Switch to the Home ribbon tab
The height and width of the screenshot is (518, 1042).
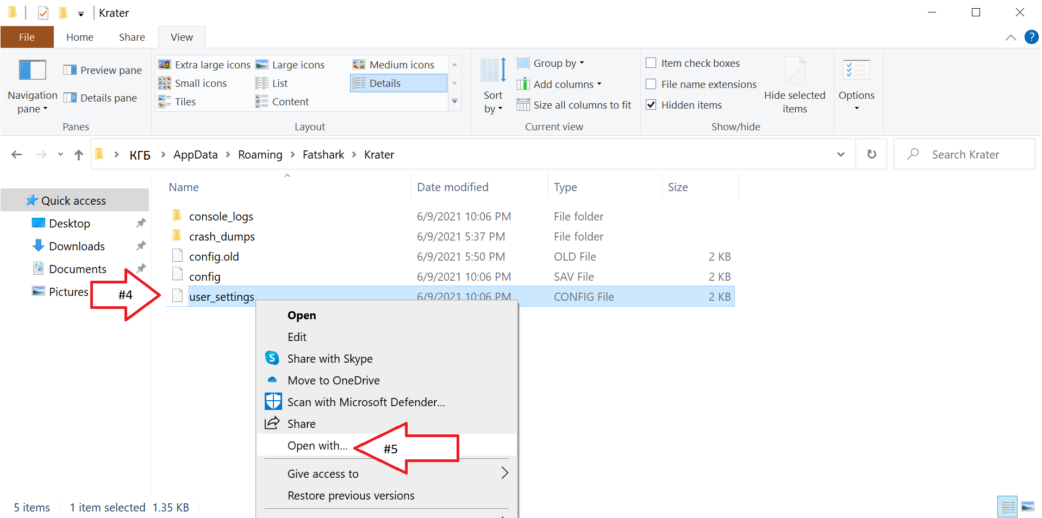click(x=80, y=37)
